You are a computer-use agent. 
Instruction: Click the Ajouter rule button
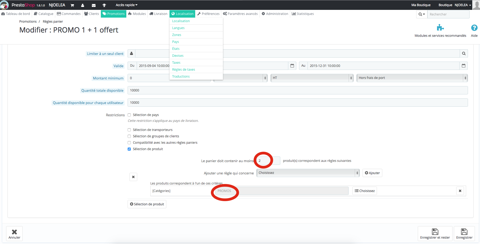point(372,173)
